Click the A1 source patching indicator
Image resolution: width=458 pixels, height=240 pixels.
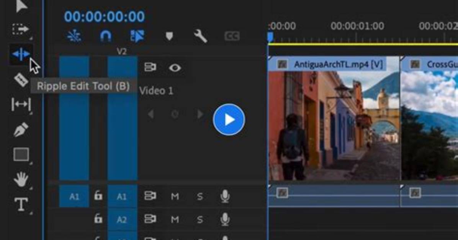74,196
